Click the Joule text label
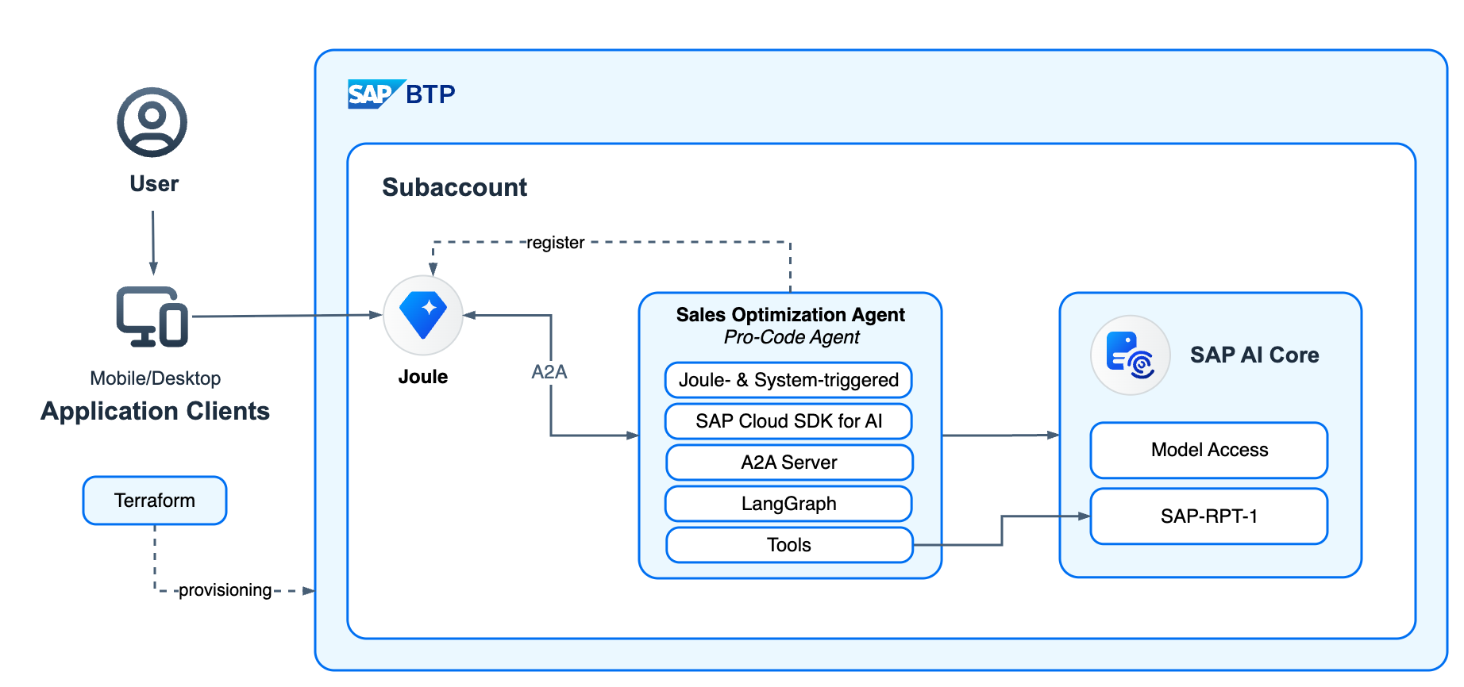Image resolution: width=1464 pixels, height=687 pixels. coord(423,377)
